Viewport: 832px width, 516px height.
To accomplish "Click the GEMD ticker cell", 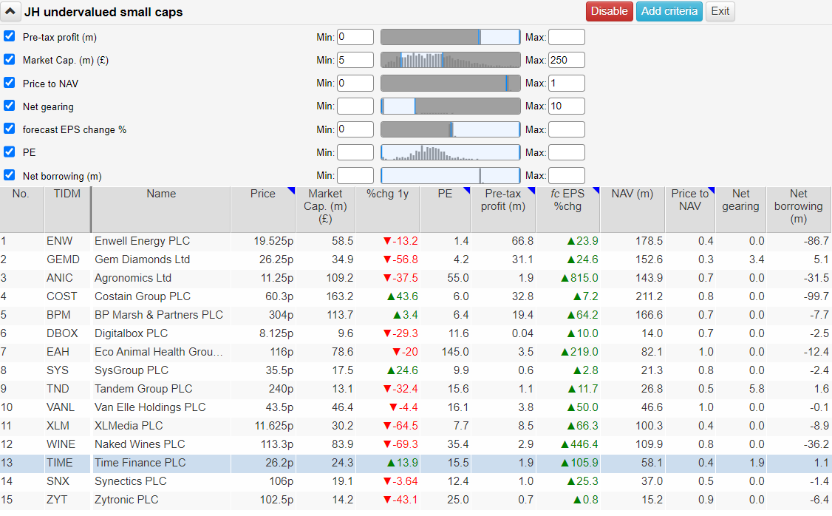I will (x=67, y=259).
